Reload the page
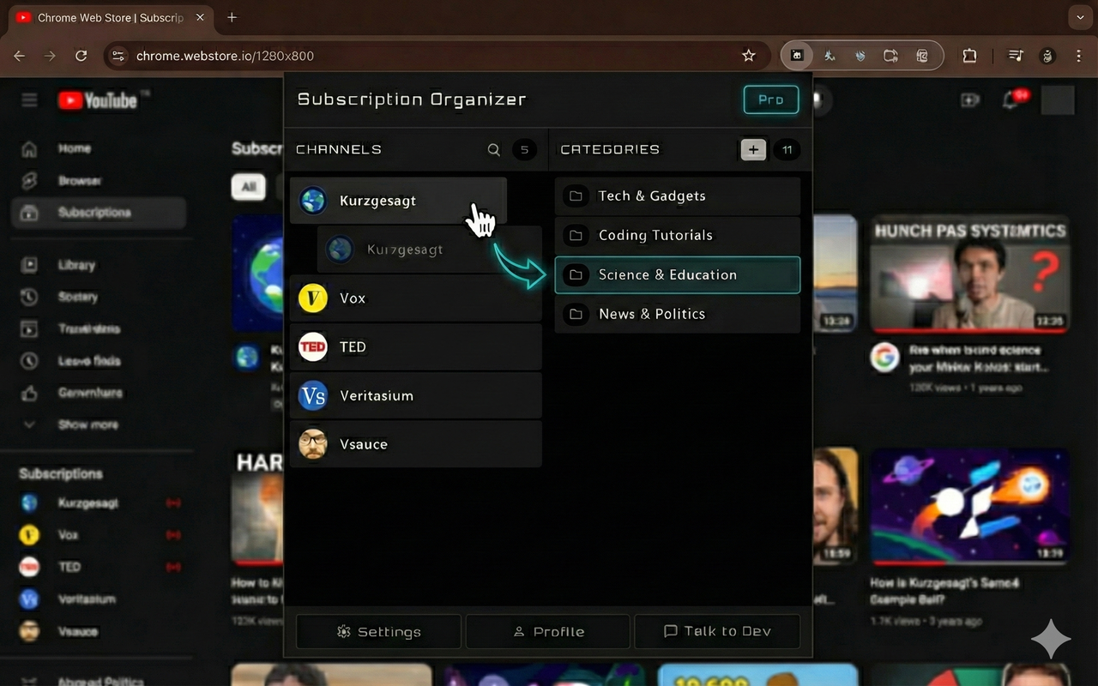 tap(81, 56)
